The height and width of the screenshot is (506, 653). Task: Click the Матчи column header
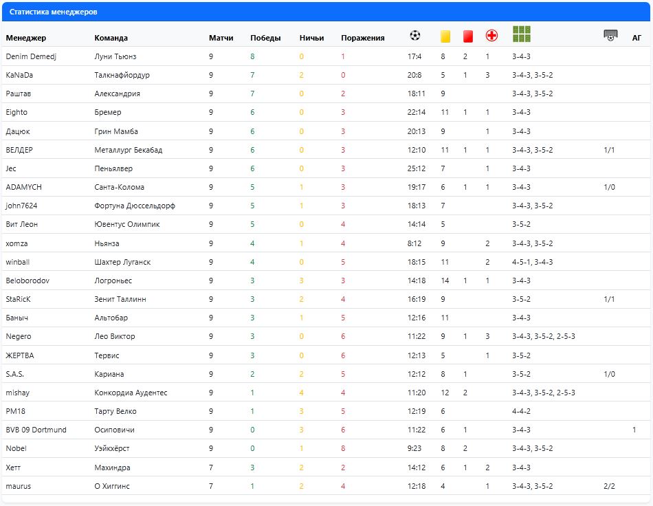pyautogui.click(x=221, y=38)
